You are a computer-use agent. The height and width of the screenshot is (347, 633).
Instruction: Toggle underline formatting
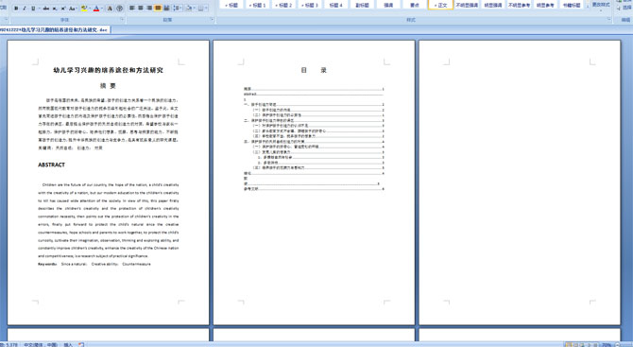tap(33, 9)
